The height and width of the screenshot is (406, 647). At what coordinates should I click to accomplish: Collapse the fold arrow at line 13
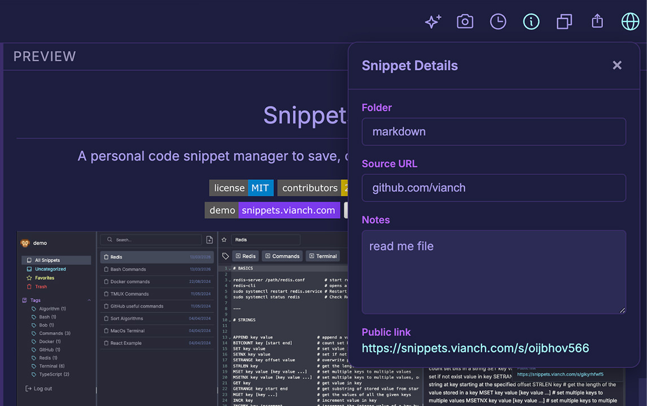pos(230,338)
